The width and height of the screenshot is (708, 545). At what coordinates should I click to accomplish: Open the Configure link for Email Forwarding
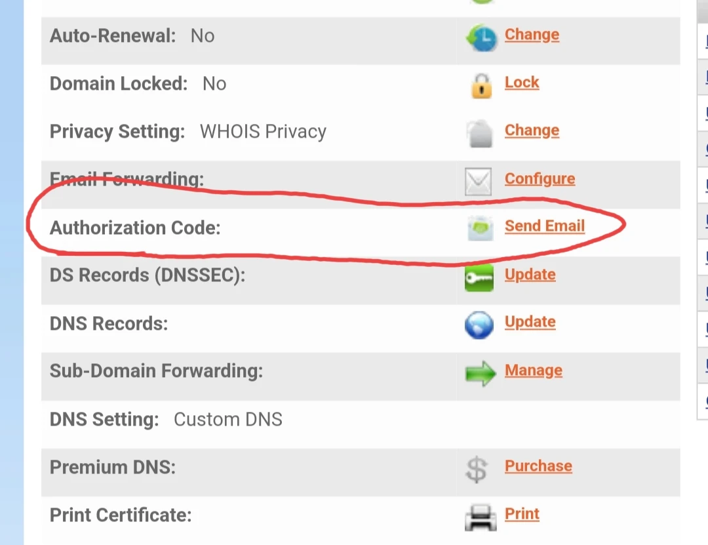540,178
